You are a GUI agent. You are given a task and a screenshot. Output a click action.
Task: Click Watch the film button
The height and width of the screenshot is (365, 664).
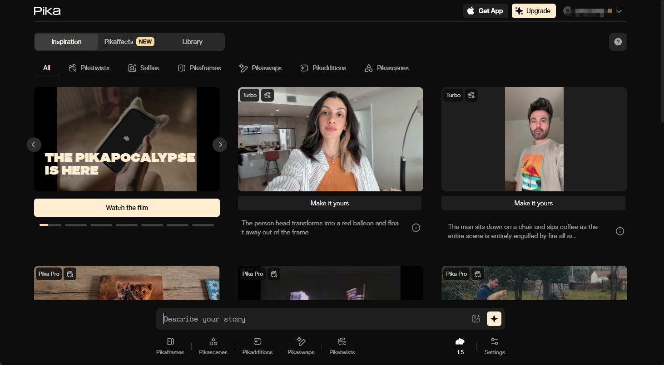click(x=127, y=208)
